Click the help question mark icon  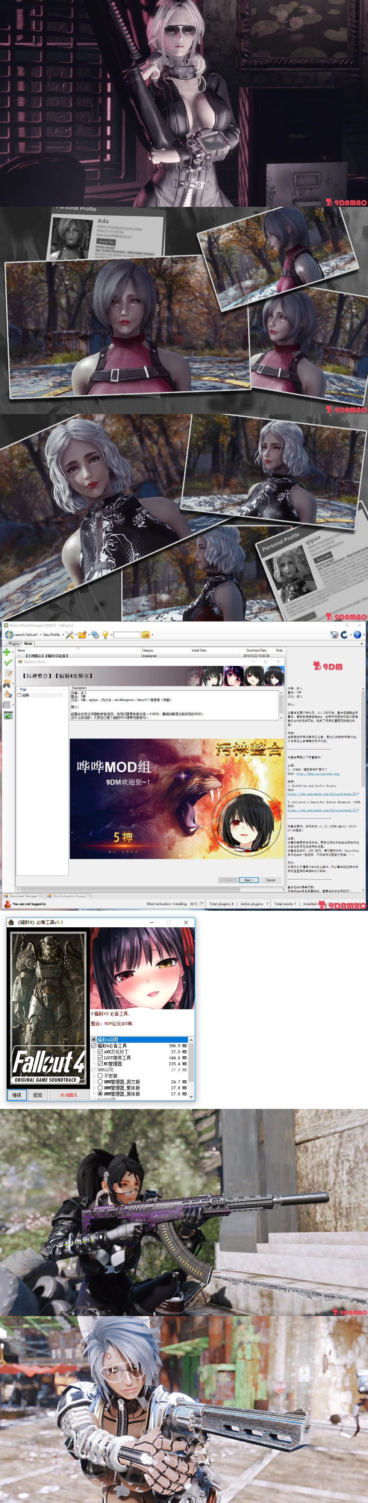(357, 634)
